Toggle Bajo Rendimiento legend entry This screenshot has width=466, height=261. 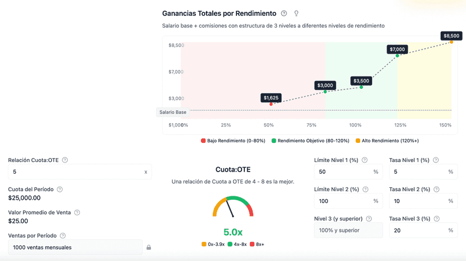tap(233, 141)
